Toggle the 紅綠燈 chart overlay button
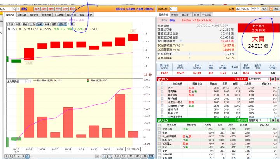This screenshot has width=280, height=159. (x=63, y=24)
